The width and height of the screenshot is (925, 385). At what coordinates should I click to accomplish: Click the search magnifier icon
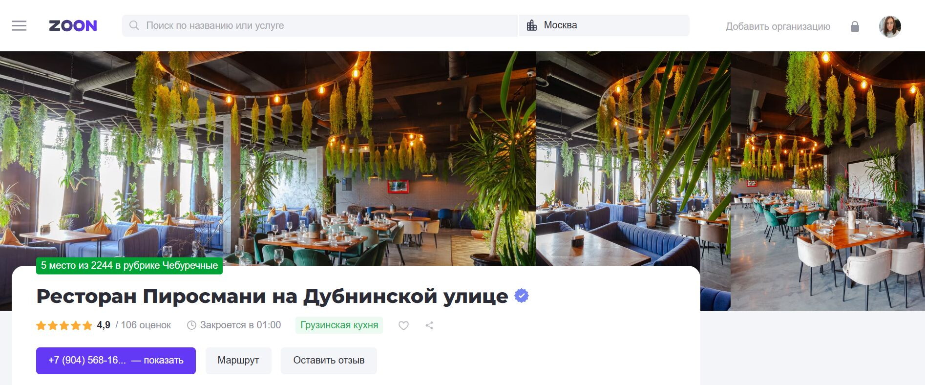click(x=134, y=25)
